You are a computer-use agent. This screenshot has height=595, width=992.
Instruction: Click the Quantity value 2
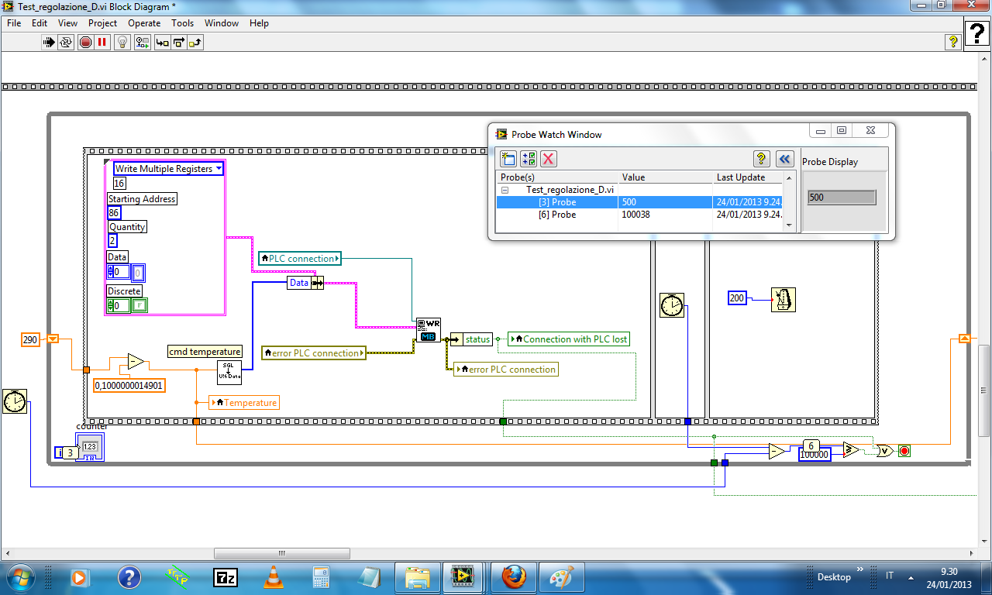tap(112, 240)
